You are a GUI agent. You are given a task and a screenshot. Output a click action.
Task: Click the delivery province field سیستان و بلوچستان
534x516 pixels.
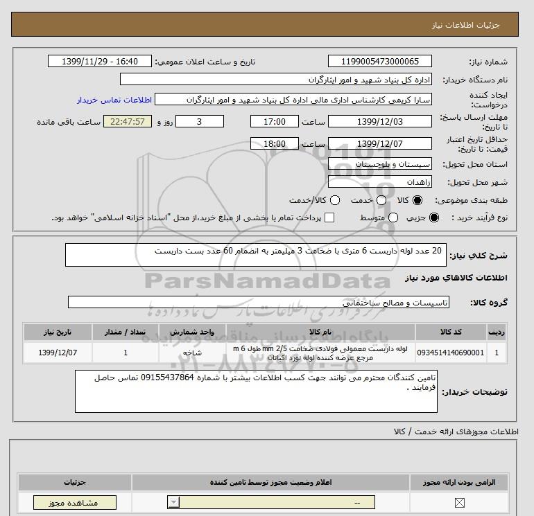380,164
